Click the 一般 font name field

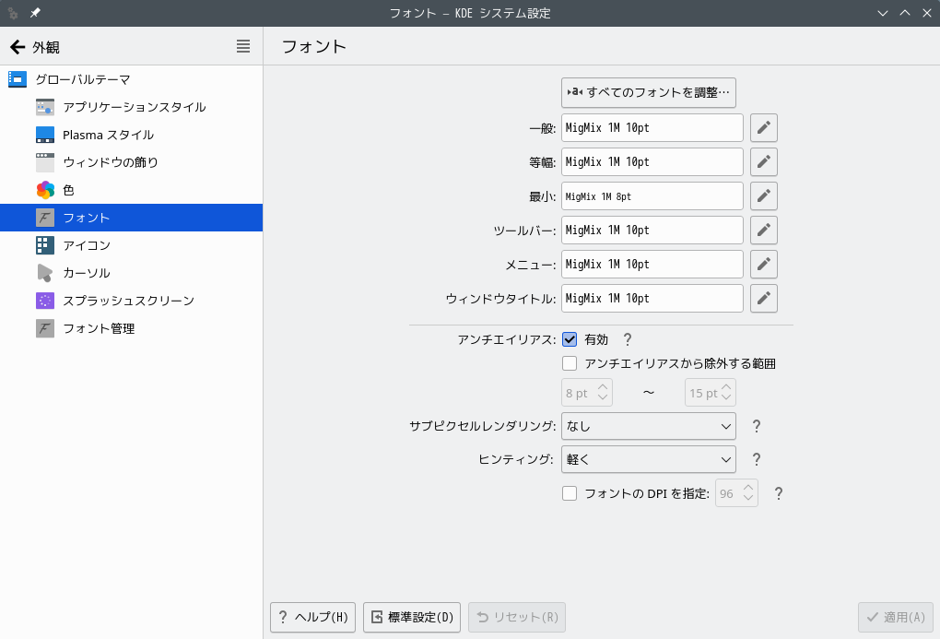[x=652, y=128]
